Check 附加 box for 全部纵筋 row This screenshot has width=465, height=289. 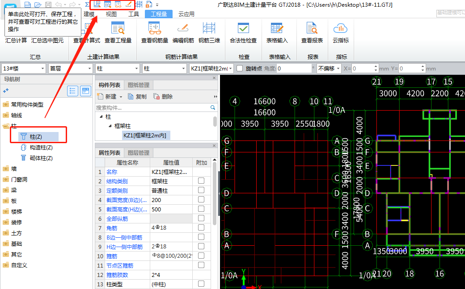(x=201, y=218)
